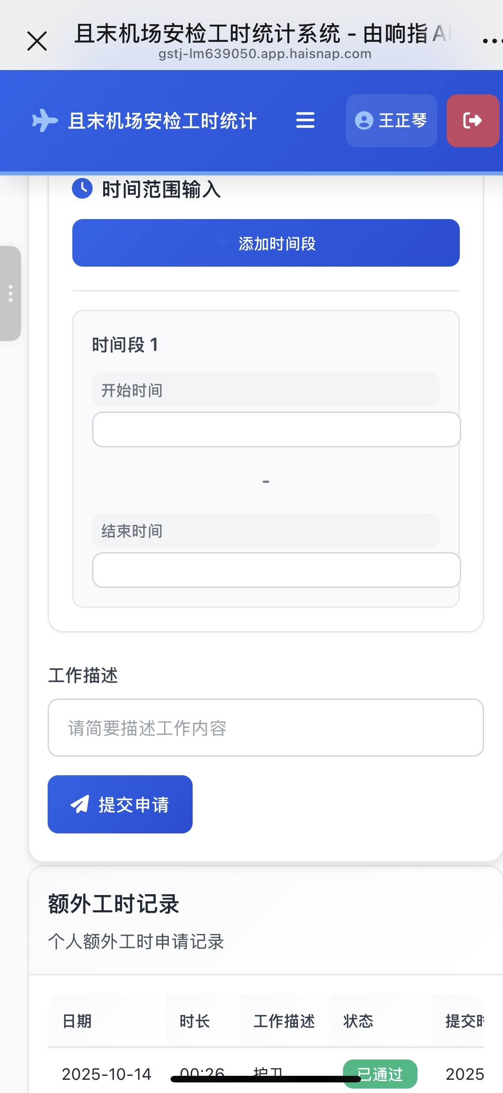Click the 开始时间 input field
The height and width of the screenshot is (1093, 503).
276,429
